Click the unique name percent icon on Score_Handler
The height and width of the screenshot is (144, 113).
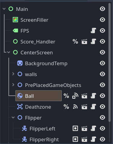(75, 41)
